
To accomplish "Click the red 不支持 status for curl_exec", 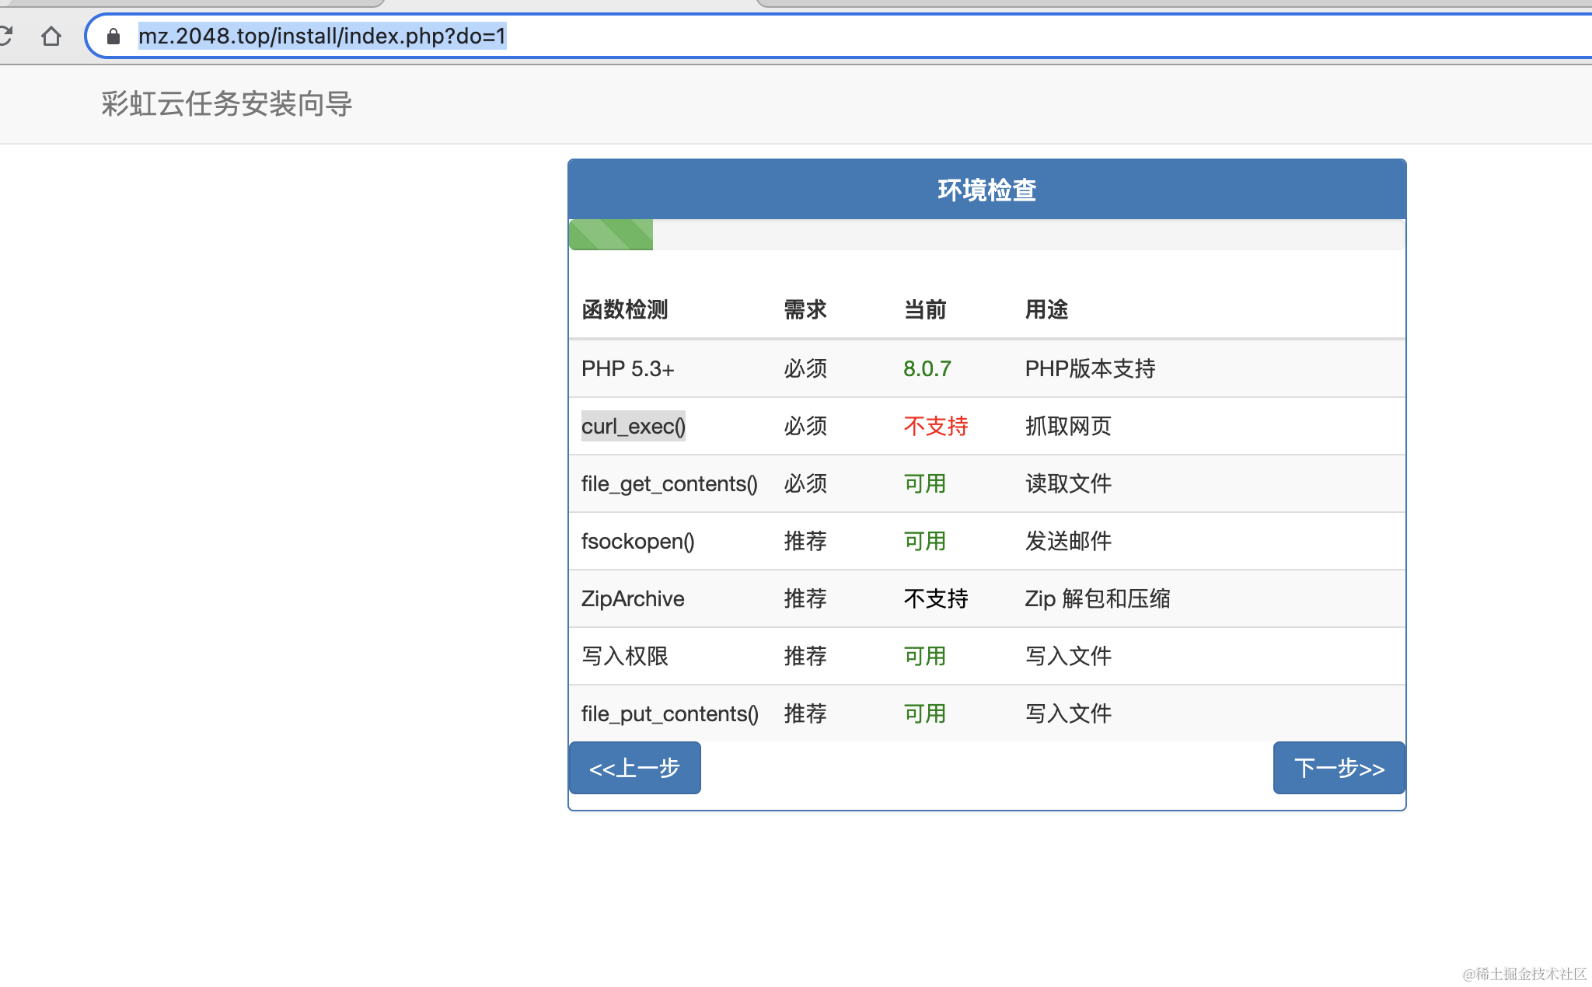I will [936, 426].
